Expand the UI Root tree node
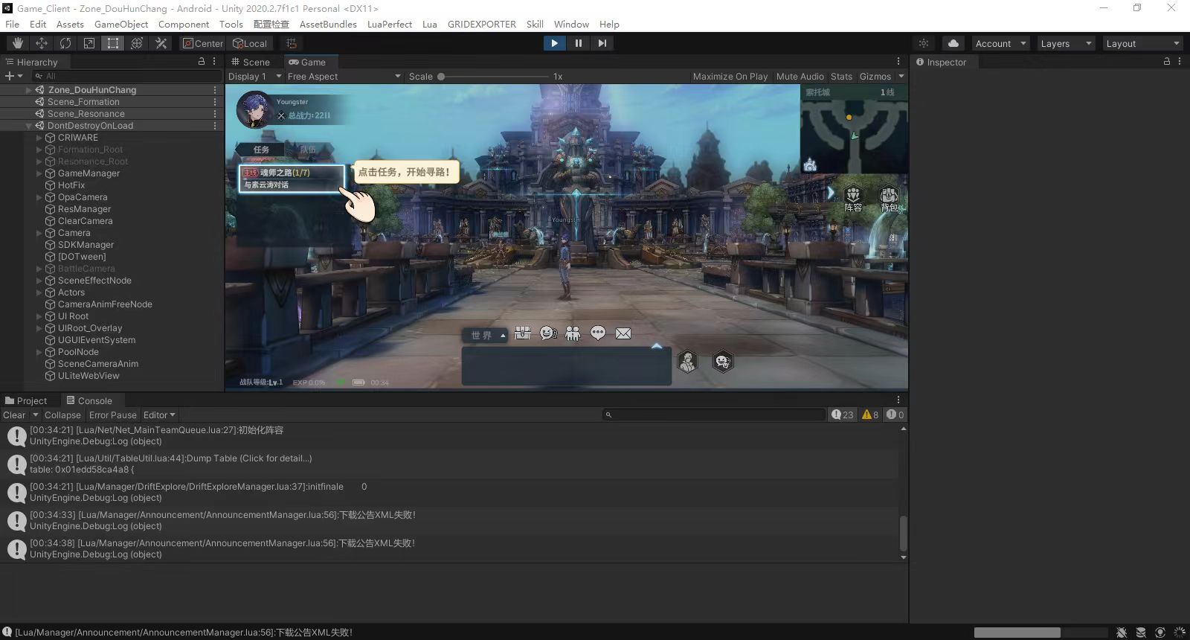 [39, 316]
